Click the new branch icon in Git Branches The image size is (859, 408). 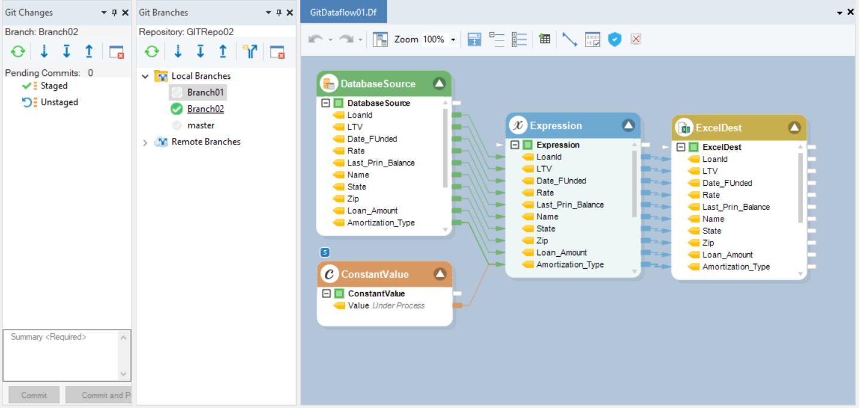250,52
